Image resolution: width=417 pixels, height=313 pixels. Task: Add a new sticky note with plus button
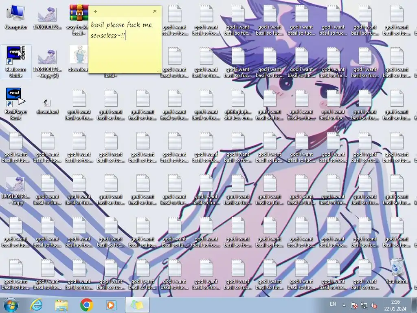[95, 11]
